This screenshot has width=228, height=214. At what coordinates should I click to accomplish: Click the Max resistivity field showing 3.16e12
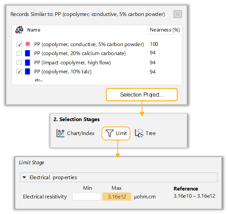click(116, 197)
